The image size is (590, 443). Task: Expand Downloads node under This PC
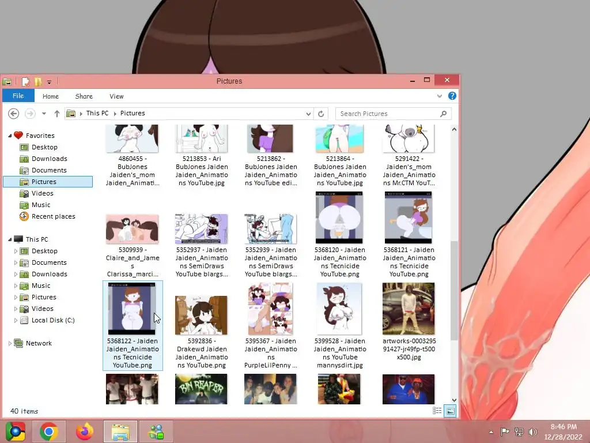[16, 274]
